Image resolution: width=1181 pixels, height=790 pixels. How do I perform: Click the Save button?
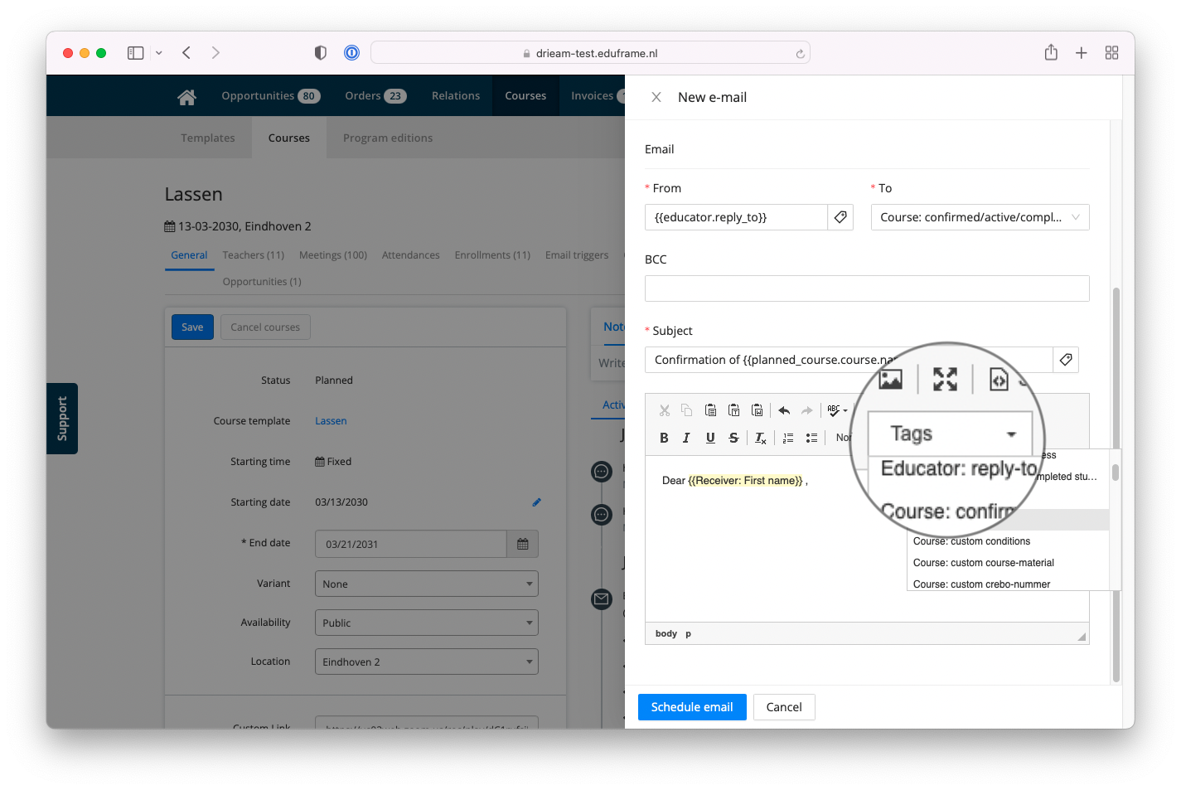tap(192, 327)
